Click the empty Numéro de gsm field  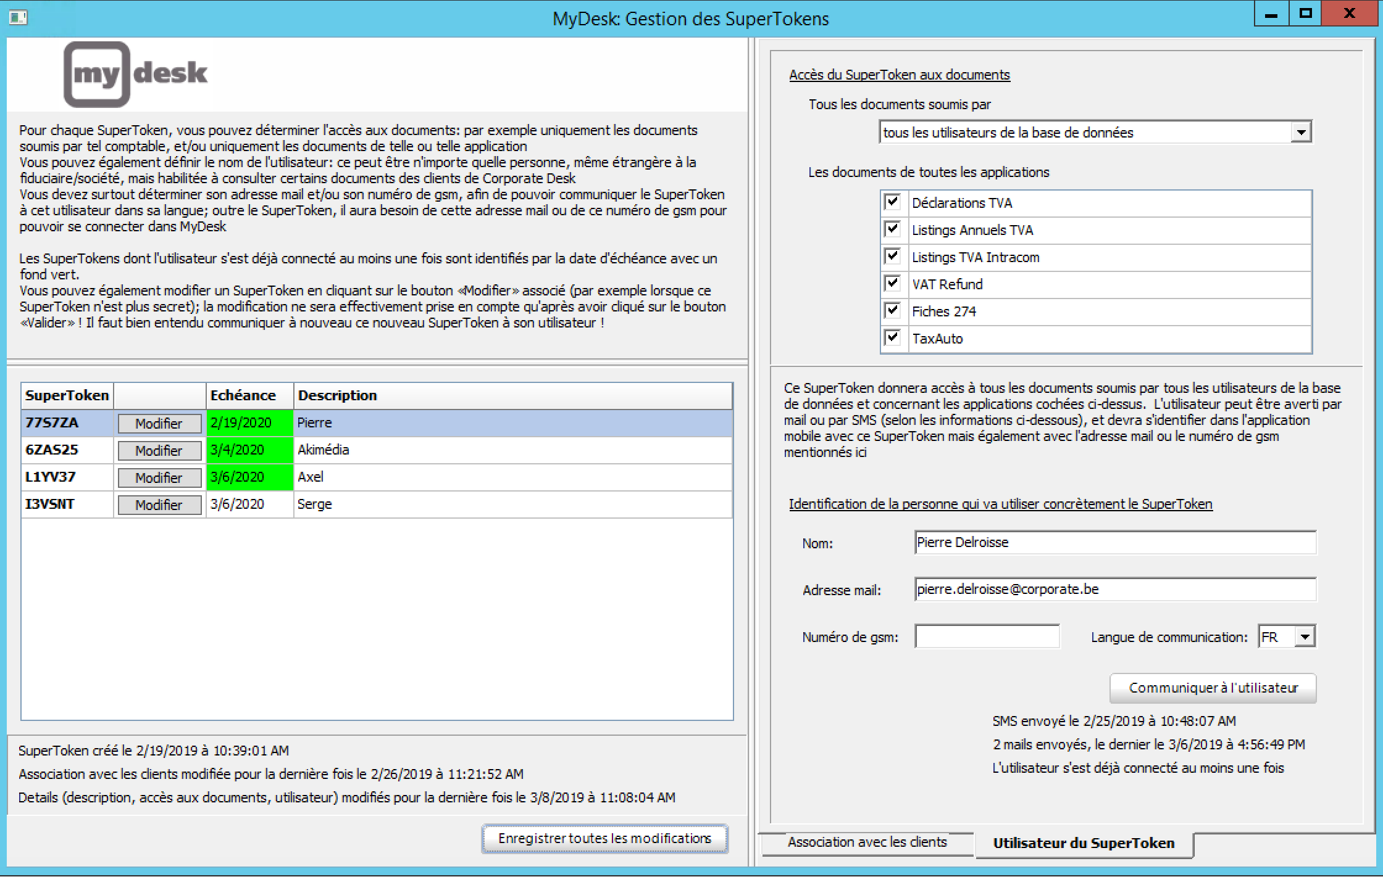pos(987,636)
